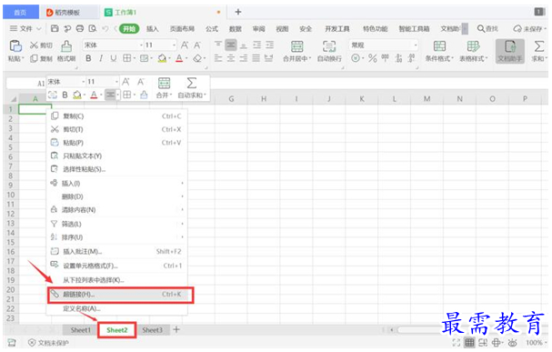The height and width of the screenshot is (352, 552).
Task: Toggle Bold in the ribbon font group
Action: (x=88, y=58)
